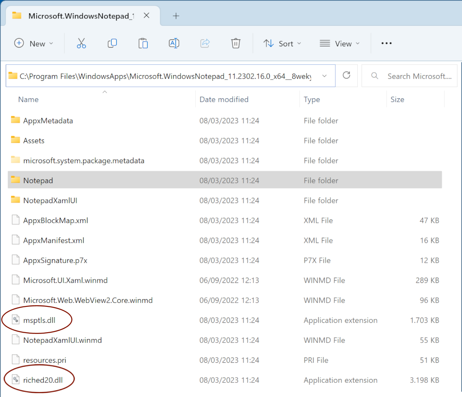This screenshot has height=397, width=462.
Task: Click the 1.703 KB size of msptls.dll
Action: coord(424,320)
